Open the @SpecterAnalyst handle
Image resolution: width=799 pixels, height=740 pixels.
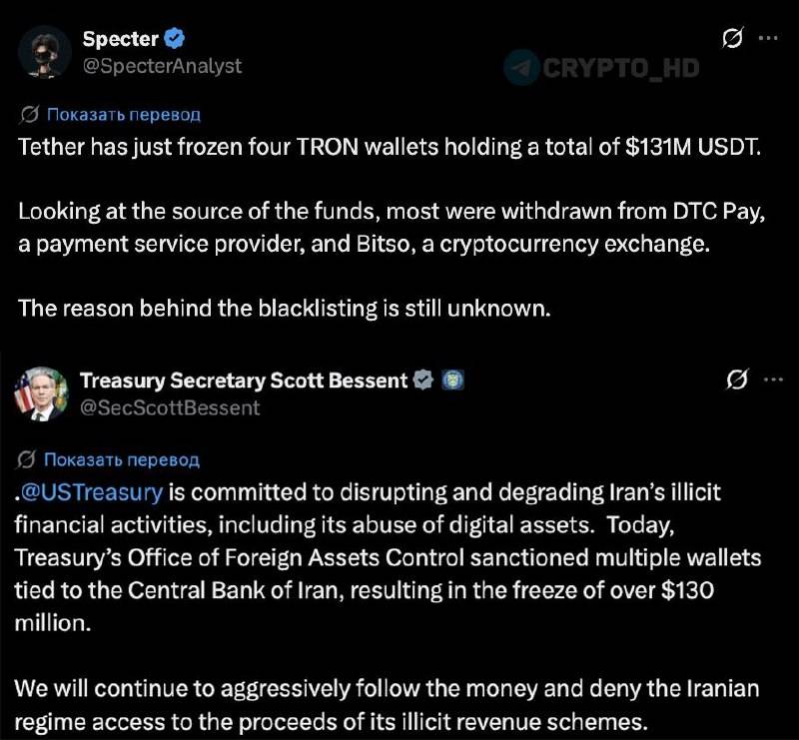click(x=162, y=66)
